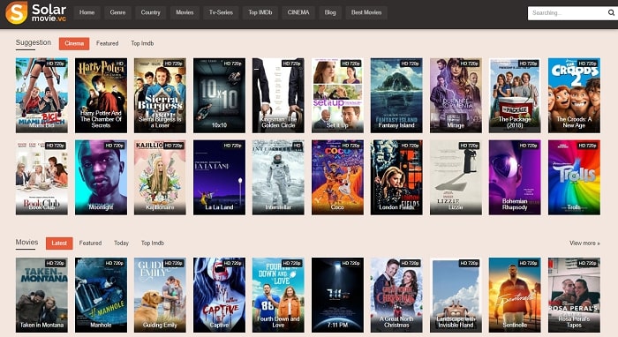This screenshot has width=618, height=337.
Task: Open the Fantasy Island thumbnail
Action: (x=396, y=95)
